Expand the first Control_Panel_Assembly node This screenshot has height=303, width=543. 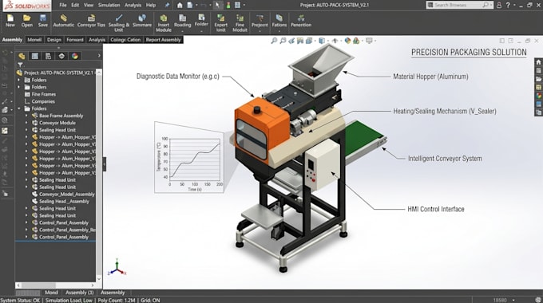26,222
